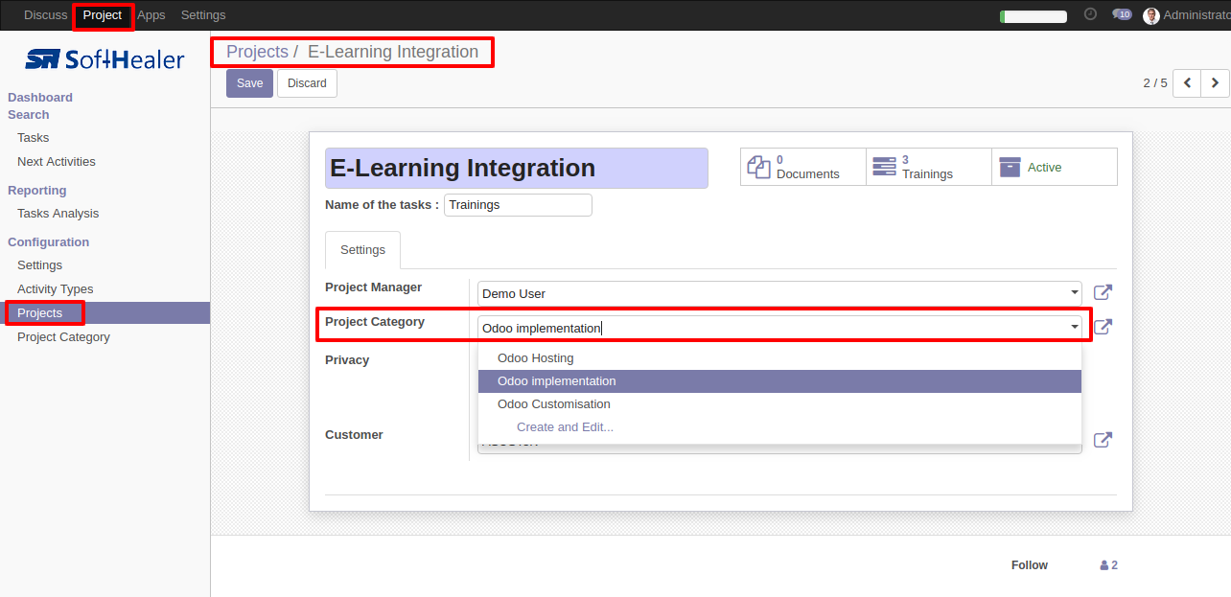Click the progress bar in top bar
This screenshot has width=1231, height=597.
click(x=1034, y=16)
